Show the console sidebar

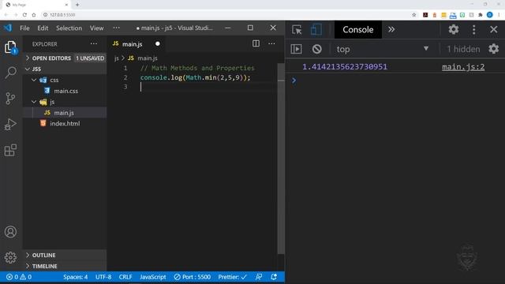tap(297, 49)
